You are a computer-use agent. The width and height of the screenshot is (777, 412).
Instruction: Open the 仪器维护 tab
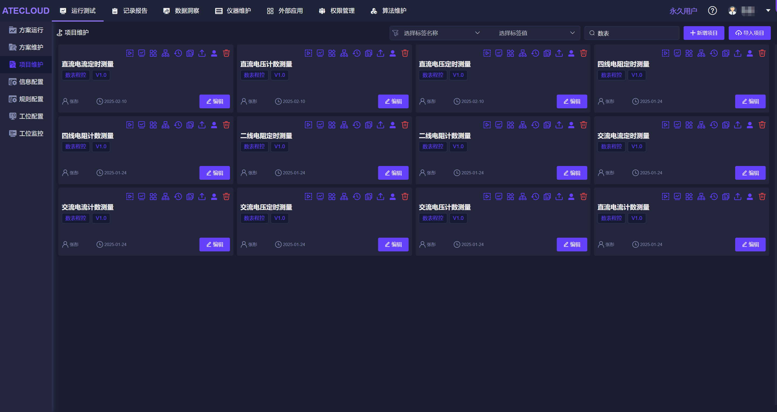click(233, 11)
